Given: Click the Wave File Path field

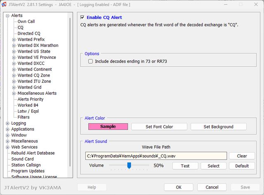Looking at the screenshot, I should (x=156, y=156).
